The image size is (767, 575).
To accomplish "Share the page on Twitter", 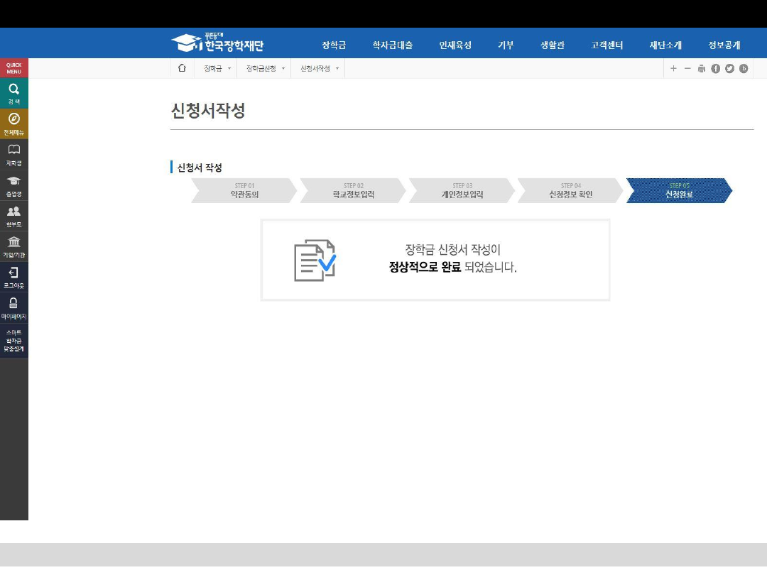I will [x=729, y=68].
